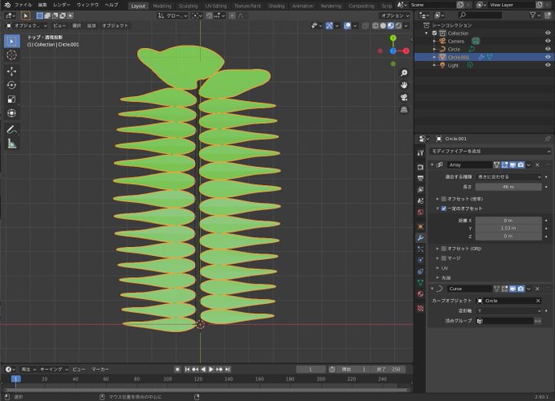Select the Rotate tool

(11, 86)
